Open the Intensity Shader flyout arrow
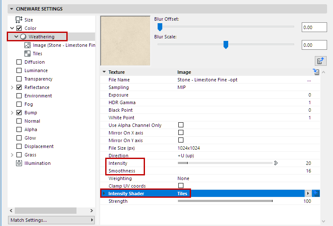 (x=308, y=194)
